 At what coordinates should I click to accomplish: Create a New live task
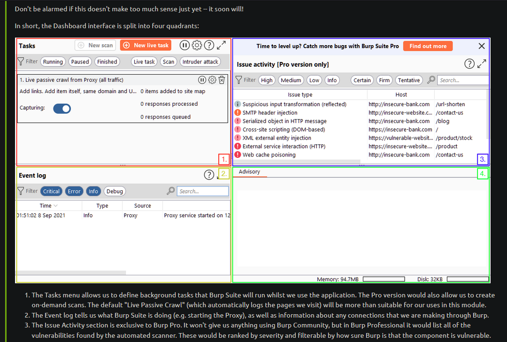coord(146,45)
